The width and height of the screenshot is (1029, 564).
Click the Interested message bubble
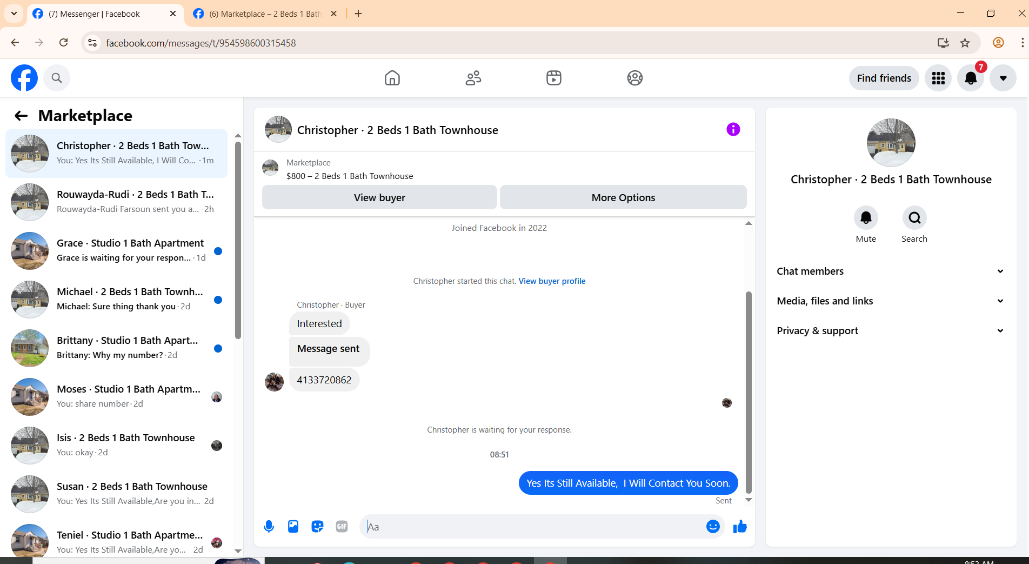pos(319,324)
